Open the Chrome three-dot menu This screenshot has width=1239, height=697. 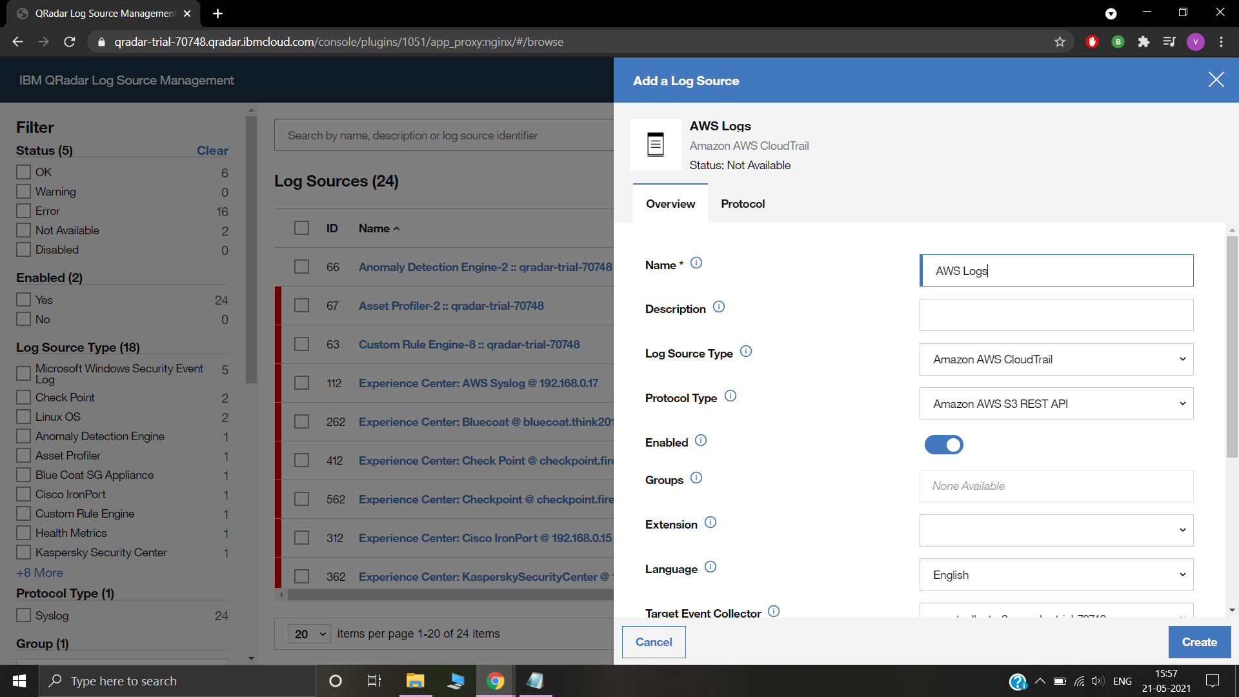click(1221, 42)
